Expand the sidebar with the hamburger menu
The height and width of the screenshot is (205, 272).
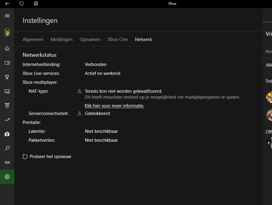click(7, 16)
